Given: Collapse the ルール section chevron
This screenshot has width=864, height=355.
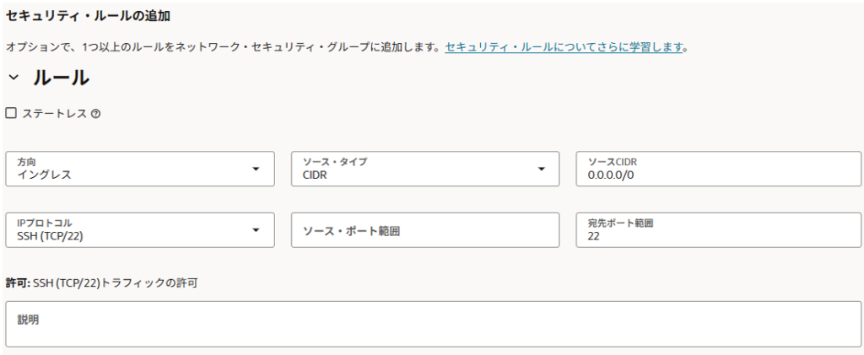Looking at the screenshot, I should click(x=13, y=78).
